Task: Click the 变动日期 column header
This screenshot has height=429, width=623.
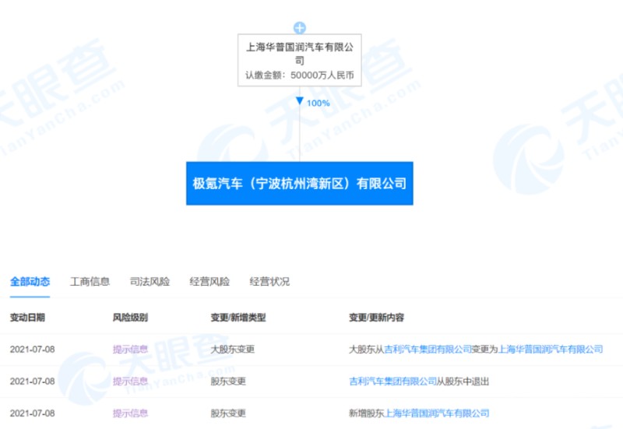Action: pos(27,318)
